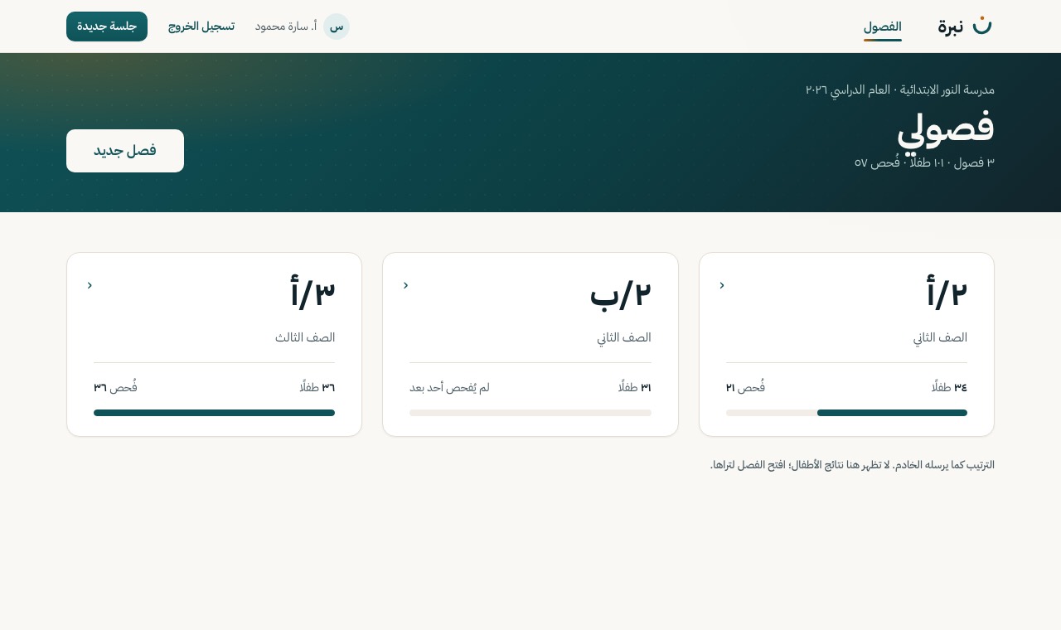This screenshot has width=1061, height=630.
Task: Click the ٢/ب class title
Action: [620, 293]
